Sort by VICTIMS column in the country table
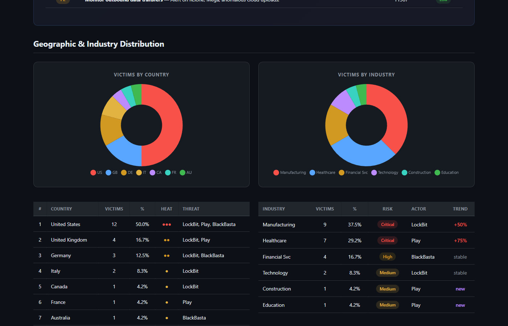 (114, 209)
